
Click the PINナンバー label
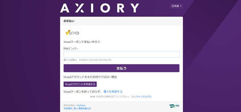(x=71, y=48)
